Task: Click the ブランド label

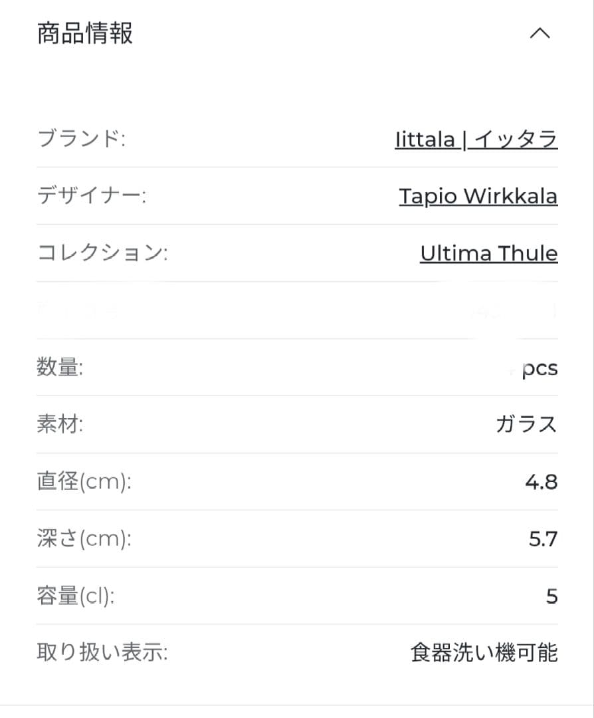Action: coord(81,140)
